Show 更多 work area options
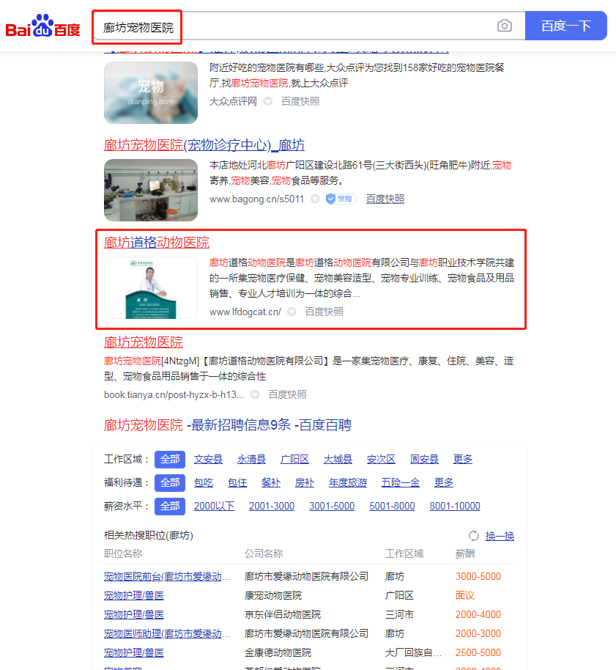The height and width of the screenshot is (670, 616). [x=463, y=460]
